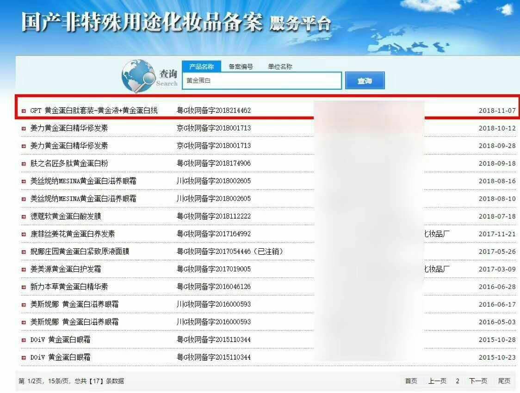Select 川G妆网备字2018002605 in row dated 2018-08-10
This screenshot has height=393, width=520.
(x=214, y=199)
